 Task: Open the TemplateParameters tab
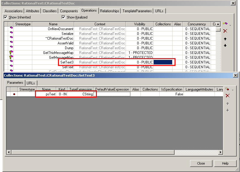point(137,11)
